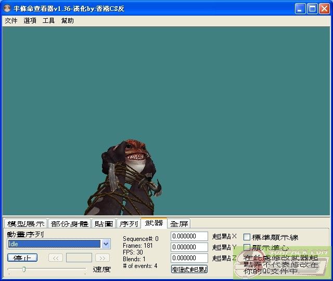The height and width of the screenshot is (281, 333).
Task: Switch to the 模型展示 tab
Action: point(25,224)
